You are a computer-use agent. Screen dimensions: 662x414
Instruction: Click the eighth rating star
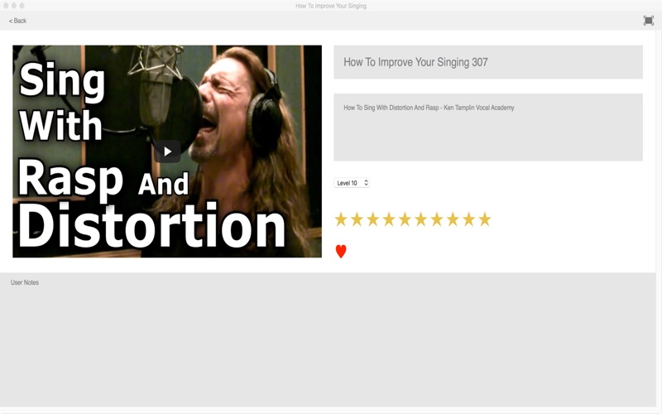coord(453,219)
